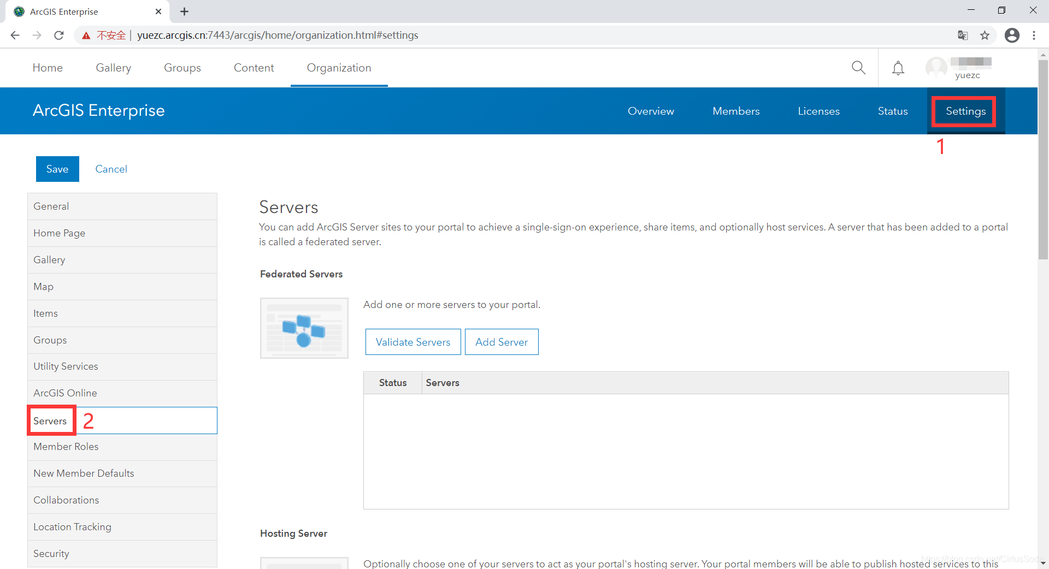1049x569 pixels.
Task: Click the browser forward arrow
Action: tap(37, 35)
